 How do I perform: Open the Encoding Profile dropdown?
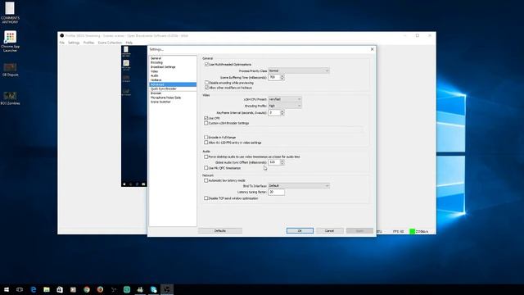285,106
